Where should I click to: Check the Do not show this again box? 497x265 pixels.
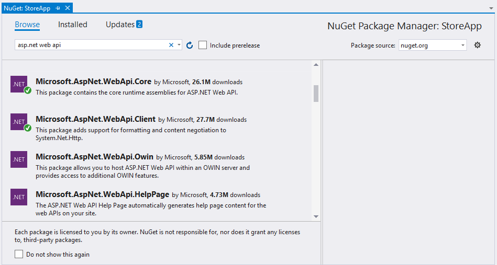coord(19,255)
